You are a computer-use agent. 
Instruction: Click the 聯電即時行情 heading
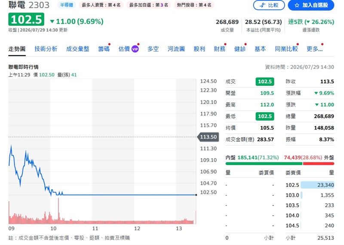click(24, 67)
